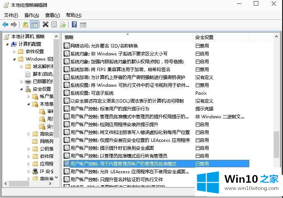Click tree pane horizontal scroll left arrow
Image resolution: width=283 pixels, height=198 pixels.
tap(6, 184)
